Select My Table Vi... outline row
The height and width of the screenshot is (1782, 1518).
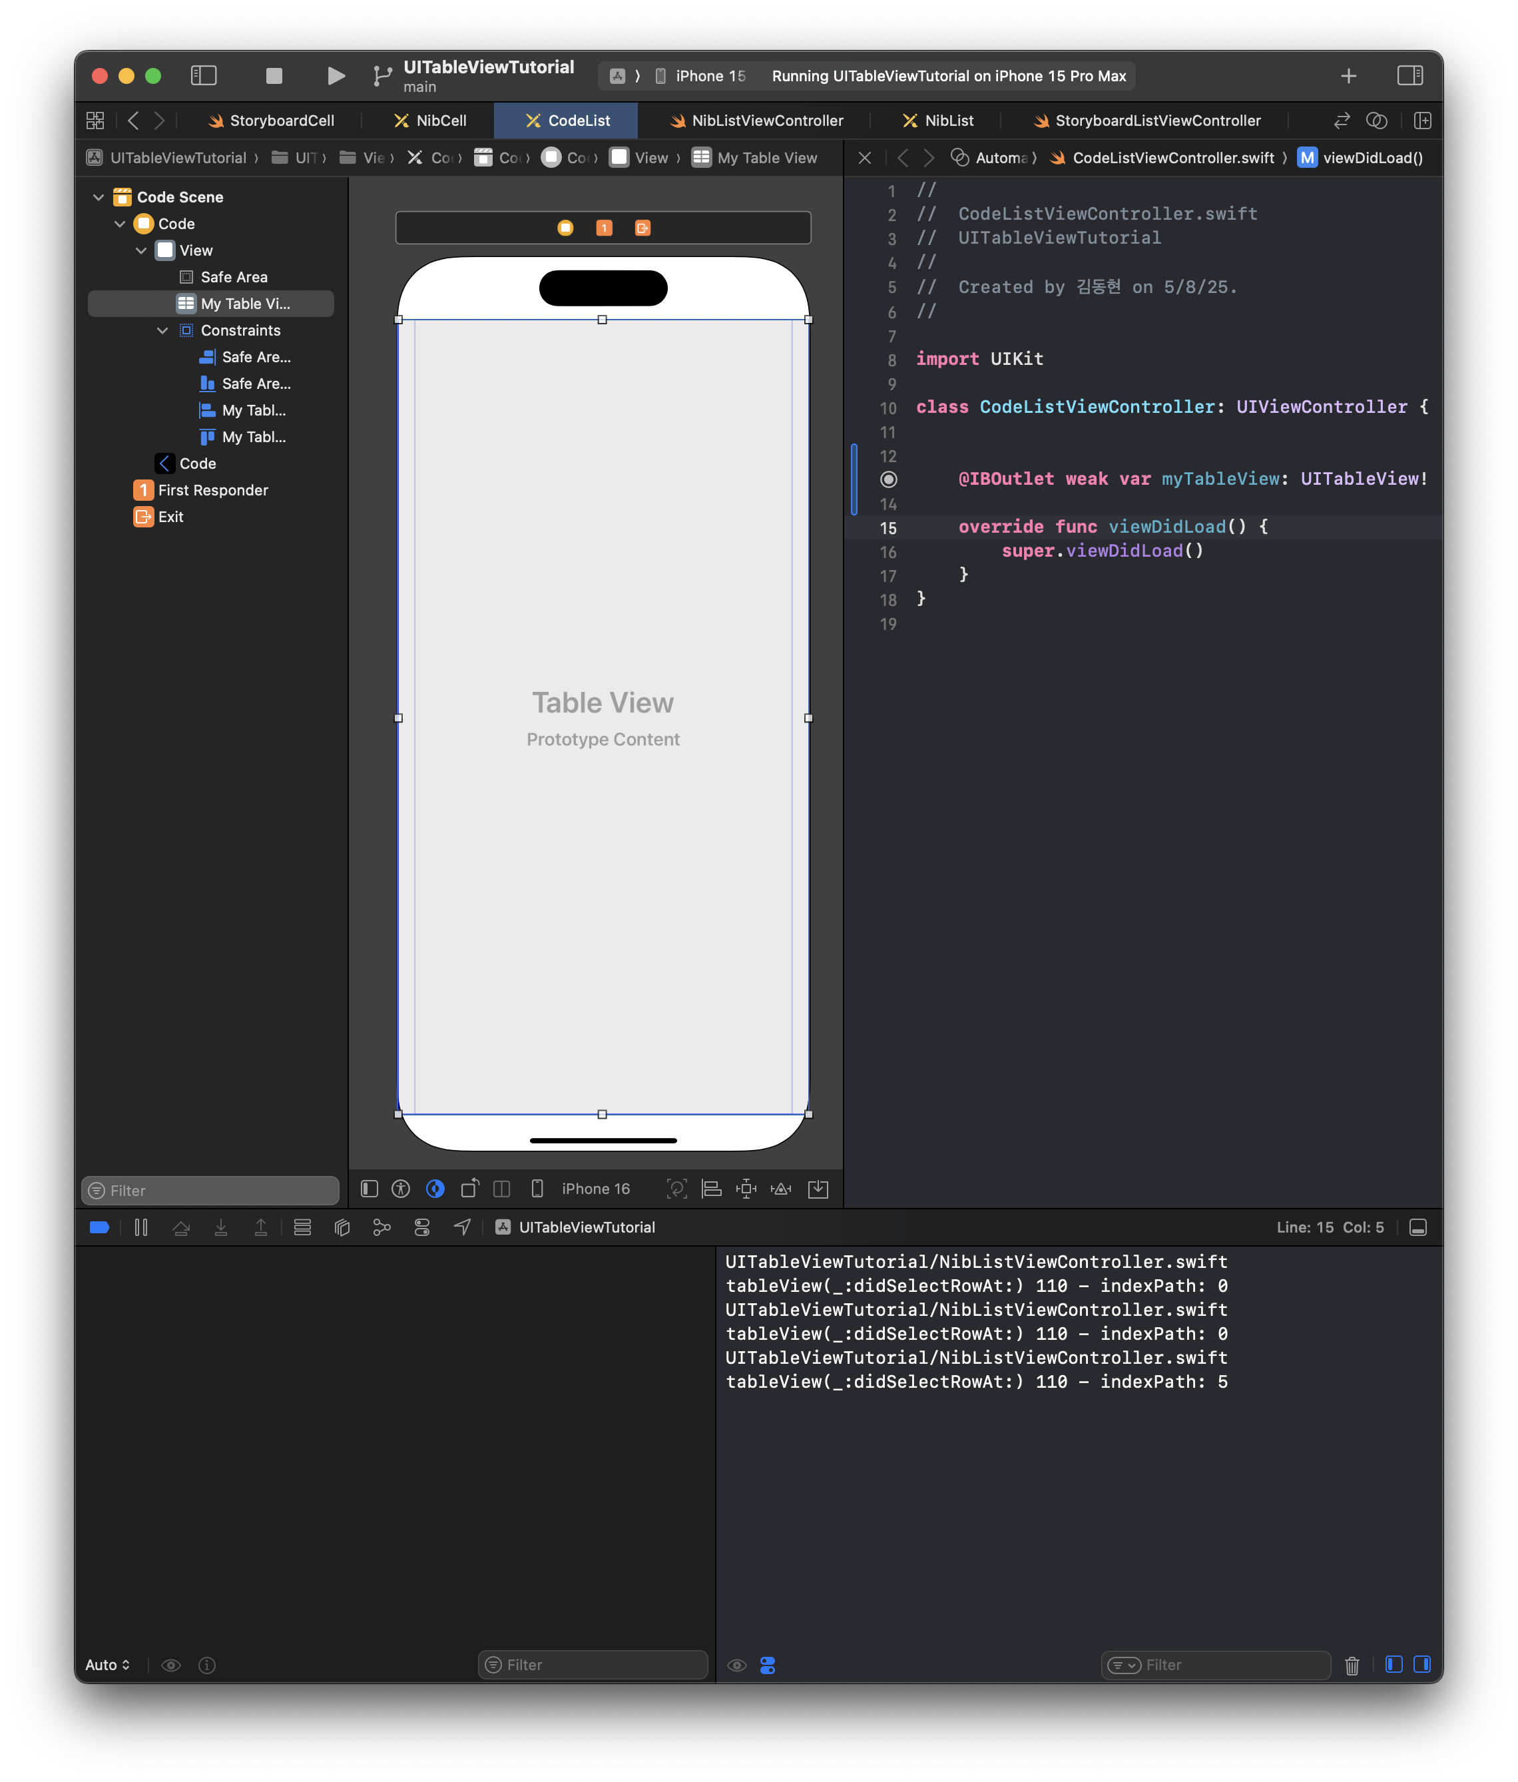coord(210,304)
